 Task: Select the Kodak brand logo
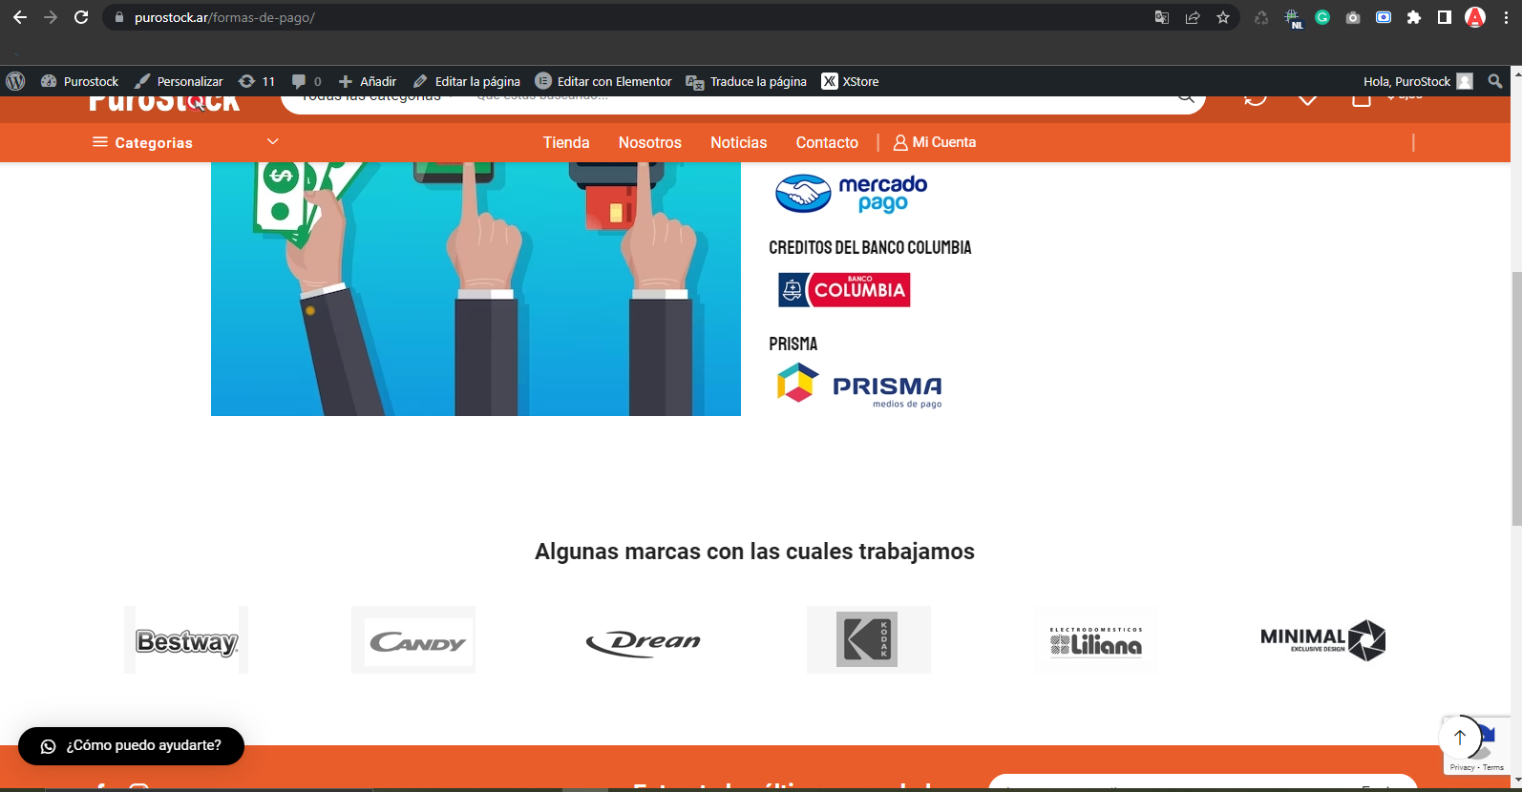[x=868, y=640]
